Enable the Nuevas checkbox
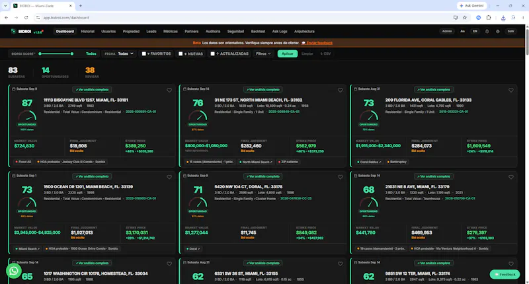The width and height of the screenshot is (529, 284). click(x=181, y=53)
